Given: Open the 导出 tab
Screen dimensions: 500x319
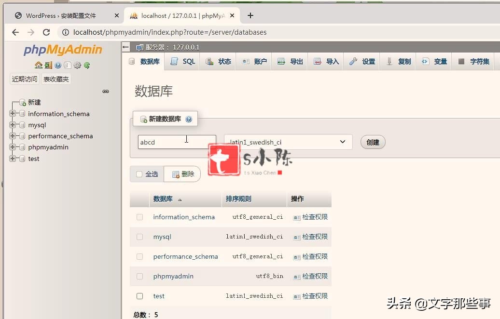Looking at the screenshot, I should pos(290,62).
